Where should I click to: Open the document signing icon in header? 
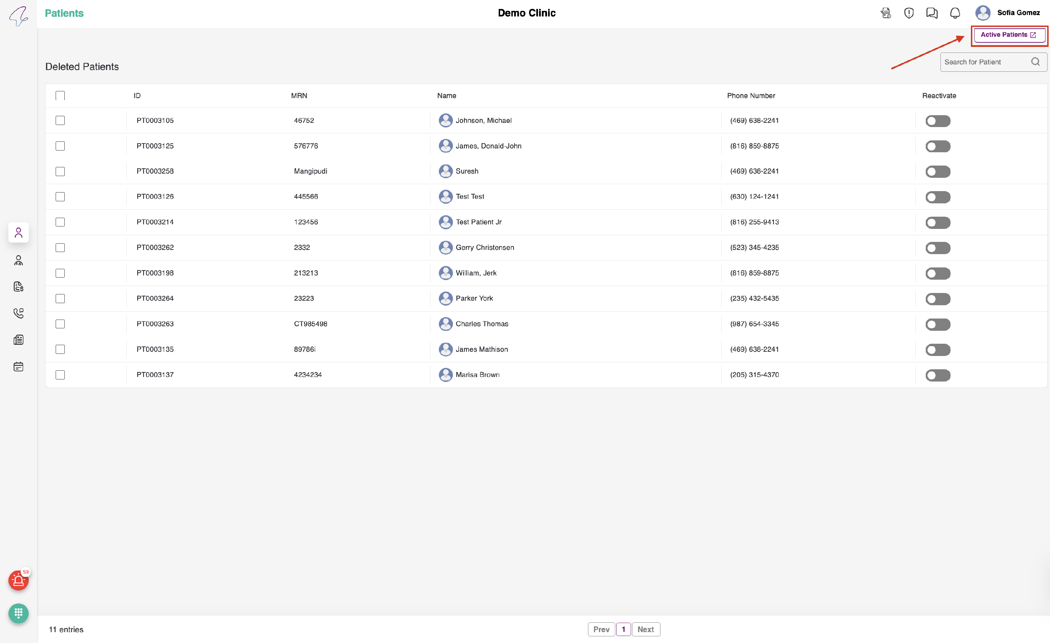point(885,13)
